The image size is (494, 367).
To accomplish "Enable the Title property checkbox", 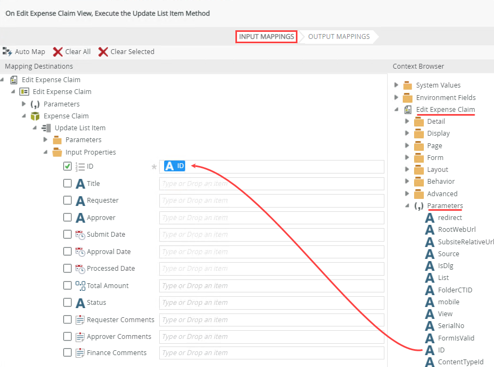I will click(x=67, y=184).
